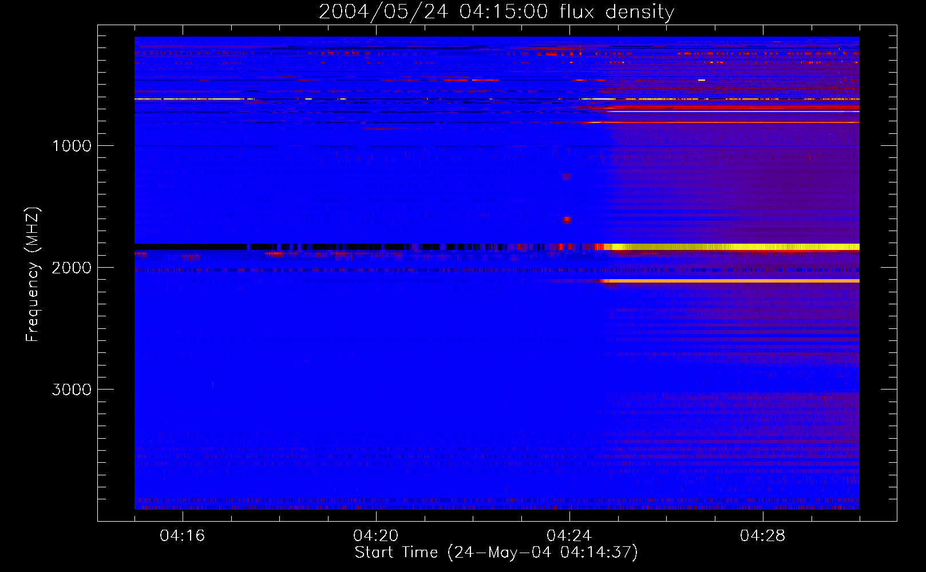Click the 04:20 time tick label
The image size is (926, 572).
(x=375, y=536)
